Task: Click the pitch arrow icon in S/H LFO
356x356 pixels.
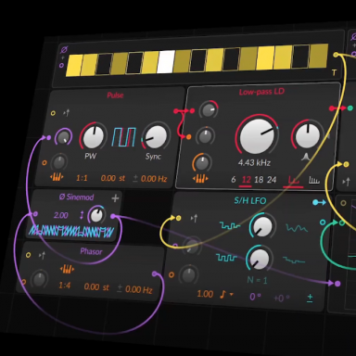Action: [194, 219]
